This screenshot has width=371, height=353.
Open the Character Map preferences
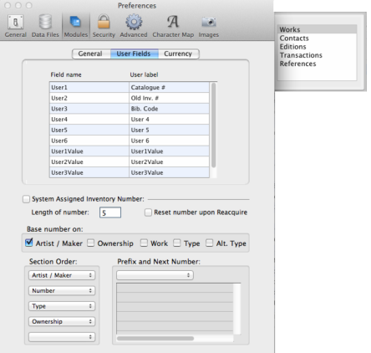[173, 26]
